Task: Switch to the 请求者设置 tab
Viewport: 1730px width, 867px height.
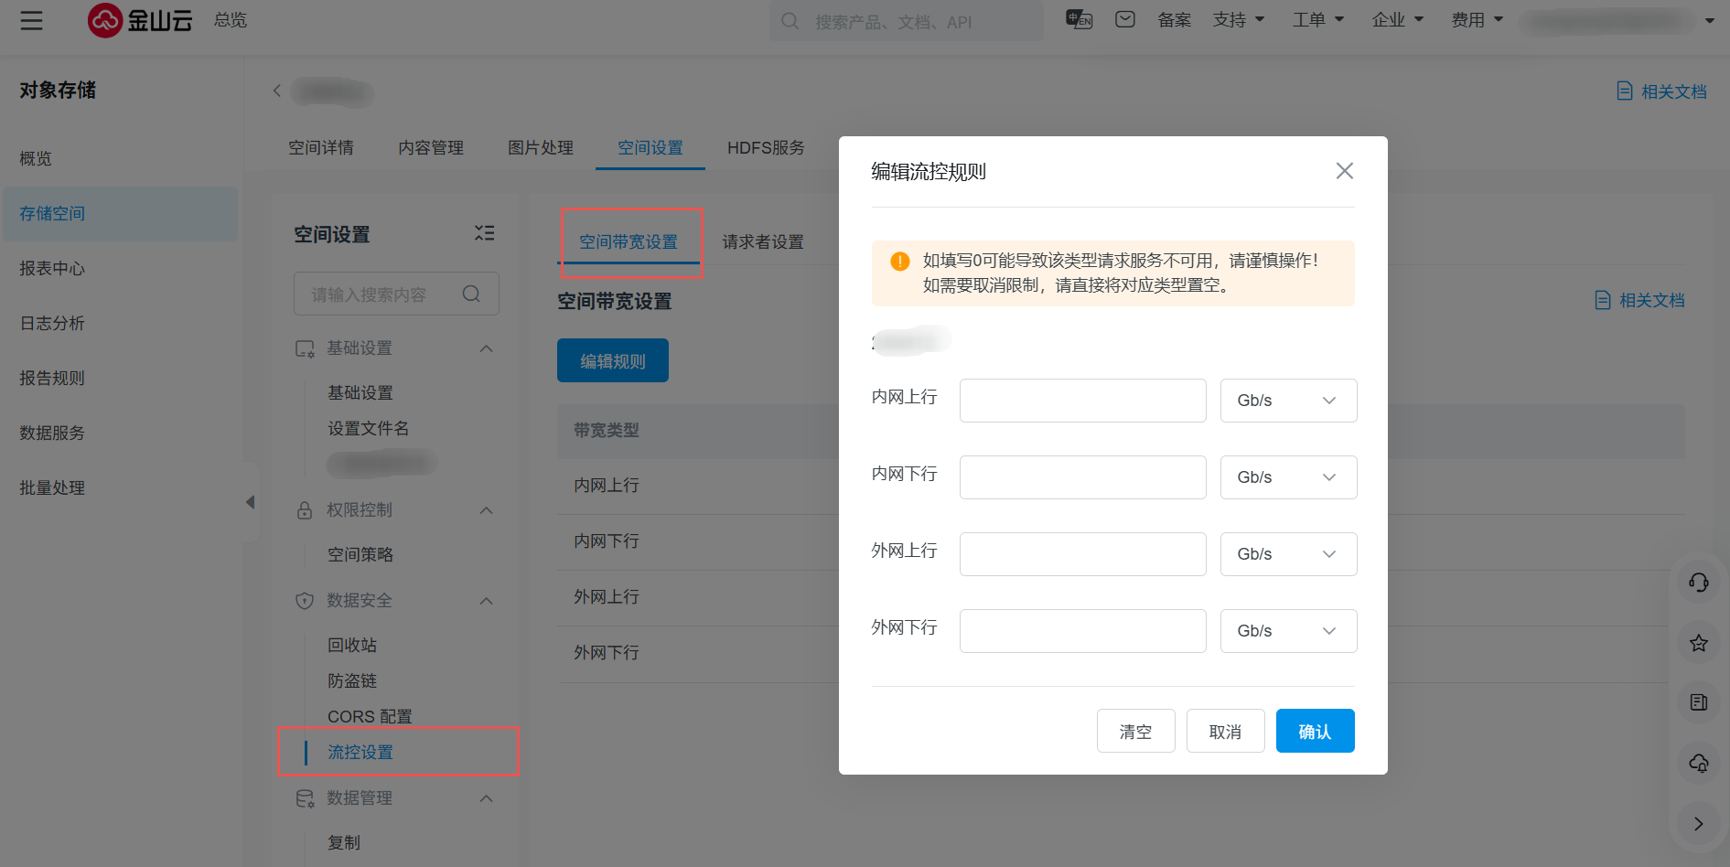Action: point(762,242)
